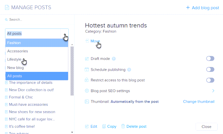Click the Copy post icon
This screenshot has width=223, height=134.
coord(104,126)
